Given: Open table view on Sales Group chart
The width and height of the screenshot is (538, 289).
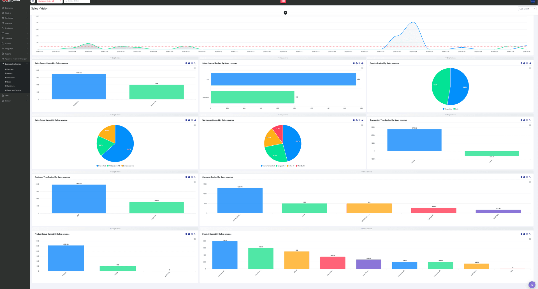Looking at the screenshot, I should (192, 120).
